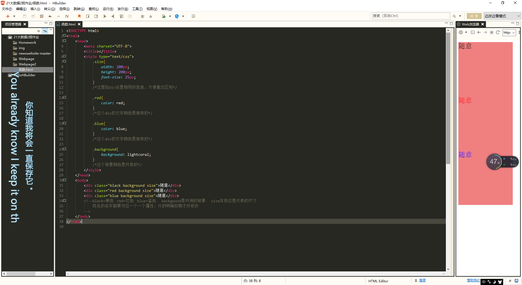Open the 边改边看模式 view mode dropdown
The width and height of the screenshot is (522, 285).
[x=502, y=16]
